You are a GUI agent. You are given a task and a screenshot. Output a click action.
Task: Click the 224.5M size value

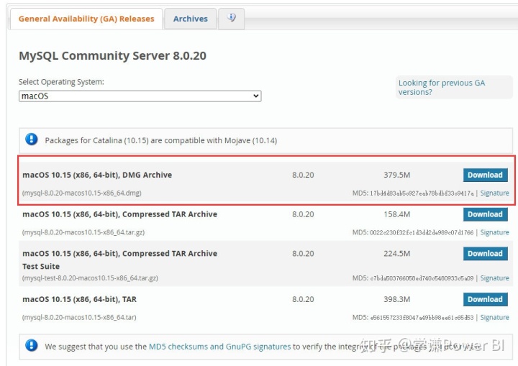point(396,253)
